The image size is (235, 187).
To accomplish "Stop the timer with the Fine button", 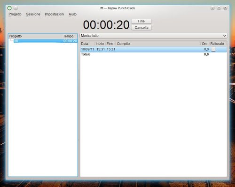I will coord(141,21).
